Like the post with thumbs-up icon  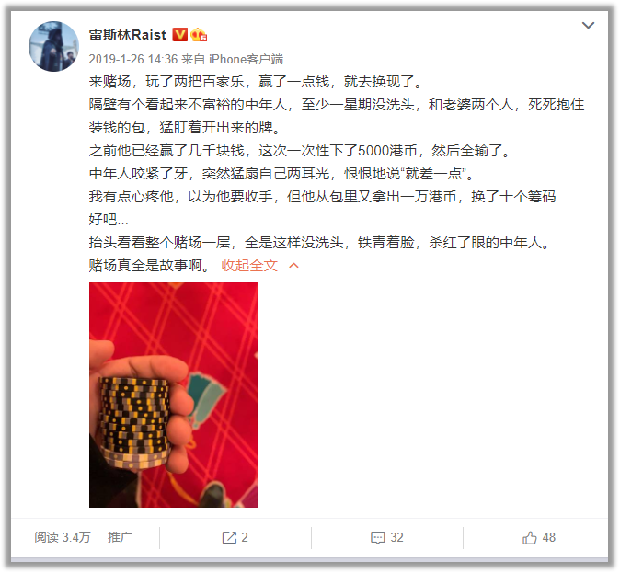tap(530, 538)
